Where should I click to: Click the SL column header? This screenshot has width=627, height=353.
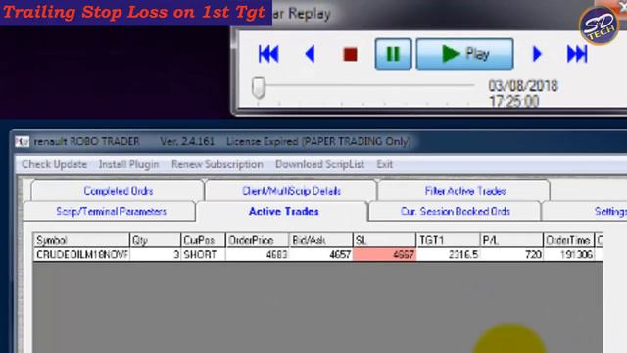point(384,240)
